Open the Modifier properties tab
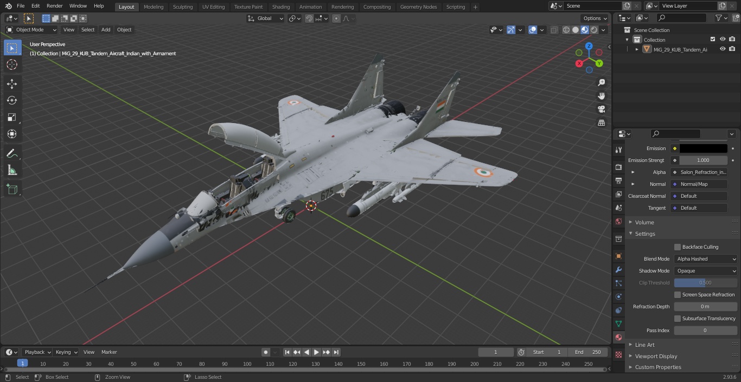 click(618, 269)
